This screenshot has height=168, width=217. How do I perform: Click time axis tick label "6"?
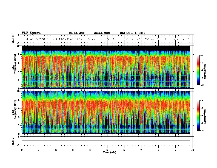(124, 150)
